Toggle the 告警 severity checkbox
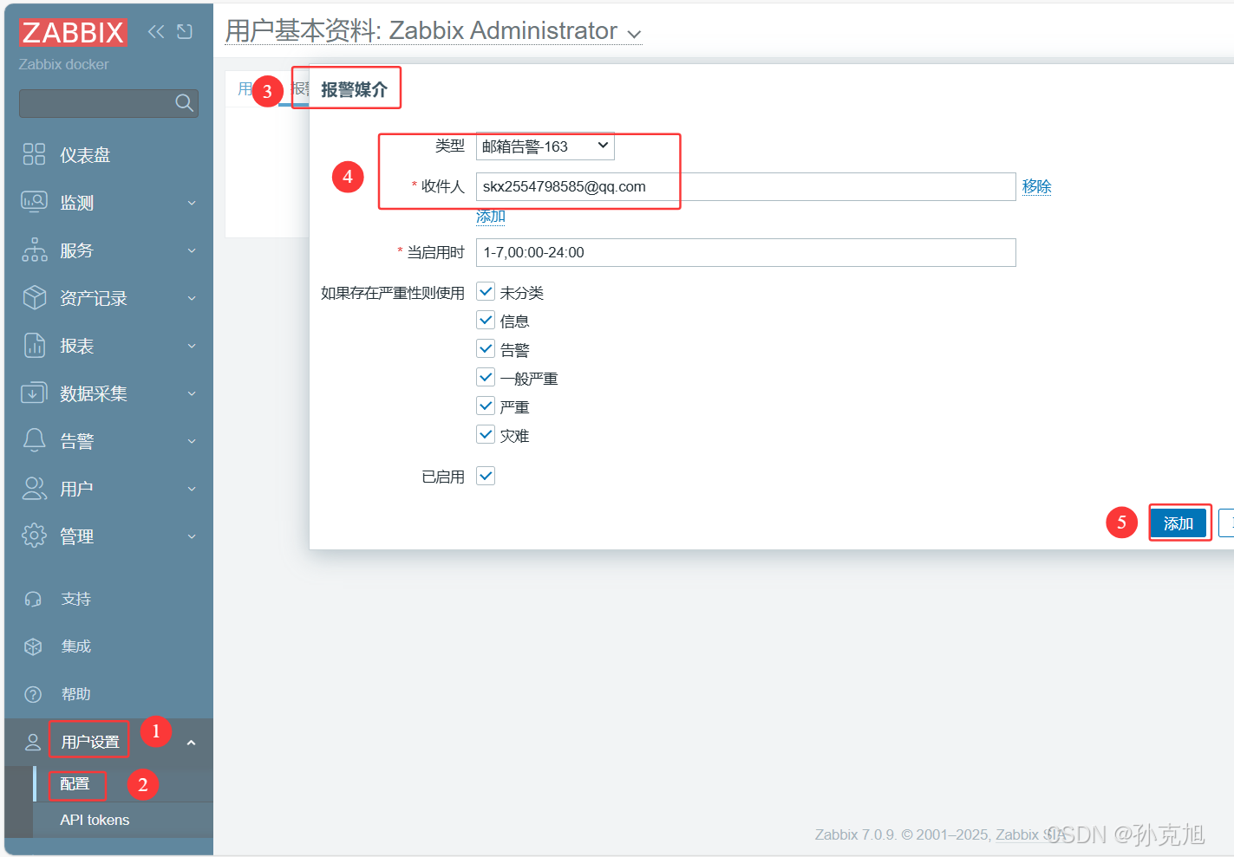This screenshot has width=1234, height=857. pos(486,349)
